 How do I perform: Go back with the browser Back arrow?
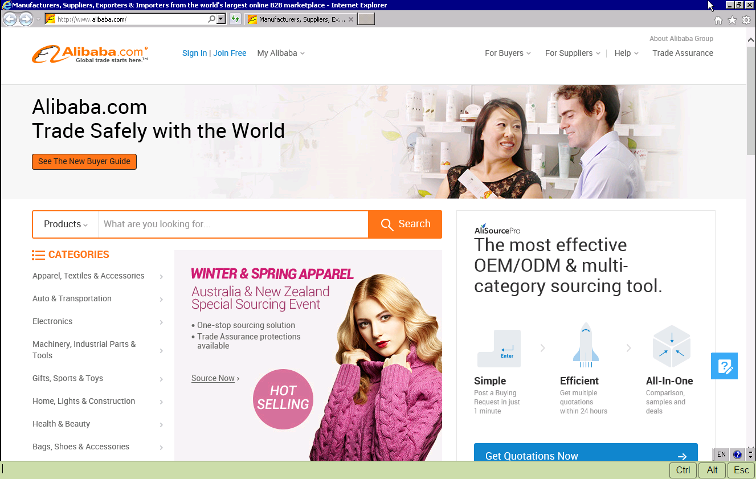coord(10,19)
